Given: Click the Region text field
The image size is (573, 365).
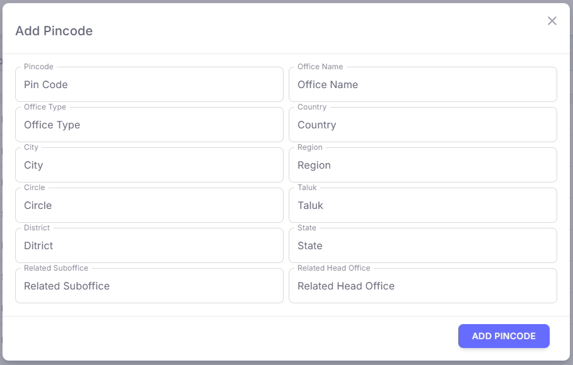Looking at the screenshot, I should point(422,166).
